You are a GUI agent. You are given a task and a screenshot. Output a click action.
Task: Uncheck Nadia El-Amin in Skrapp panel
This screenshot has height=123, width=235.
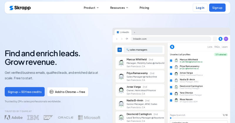click(171, 81)
